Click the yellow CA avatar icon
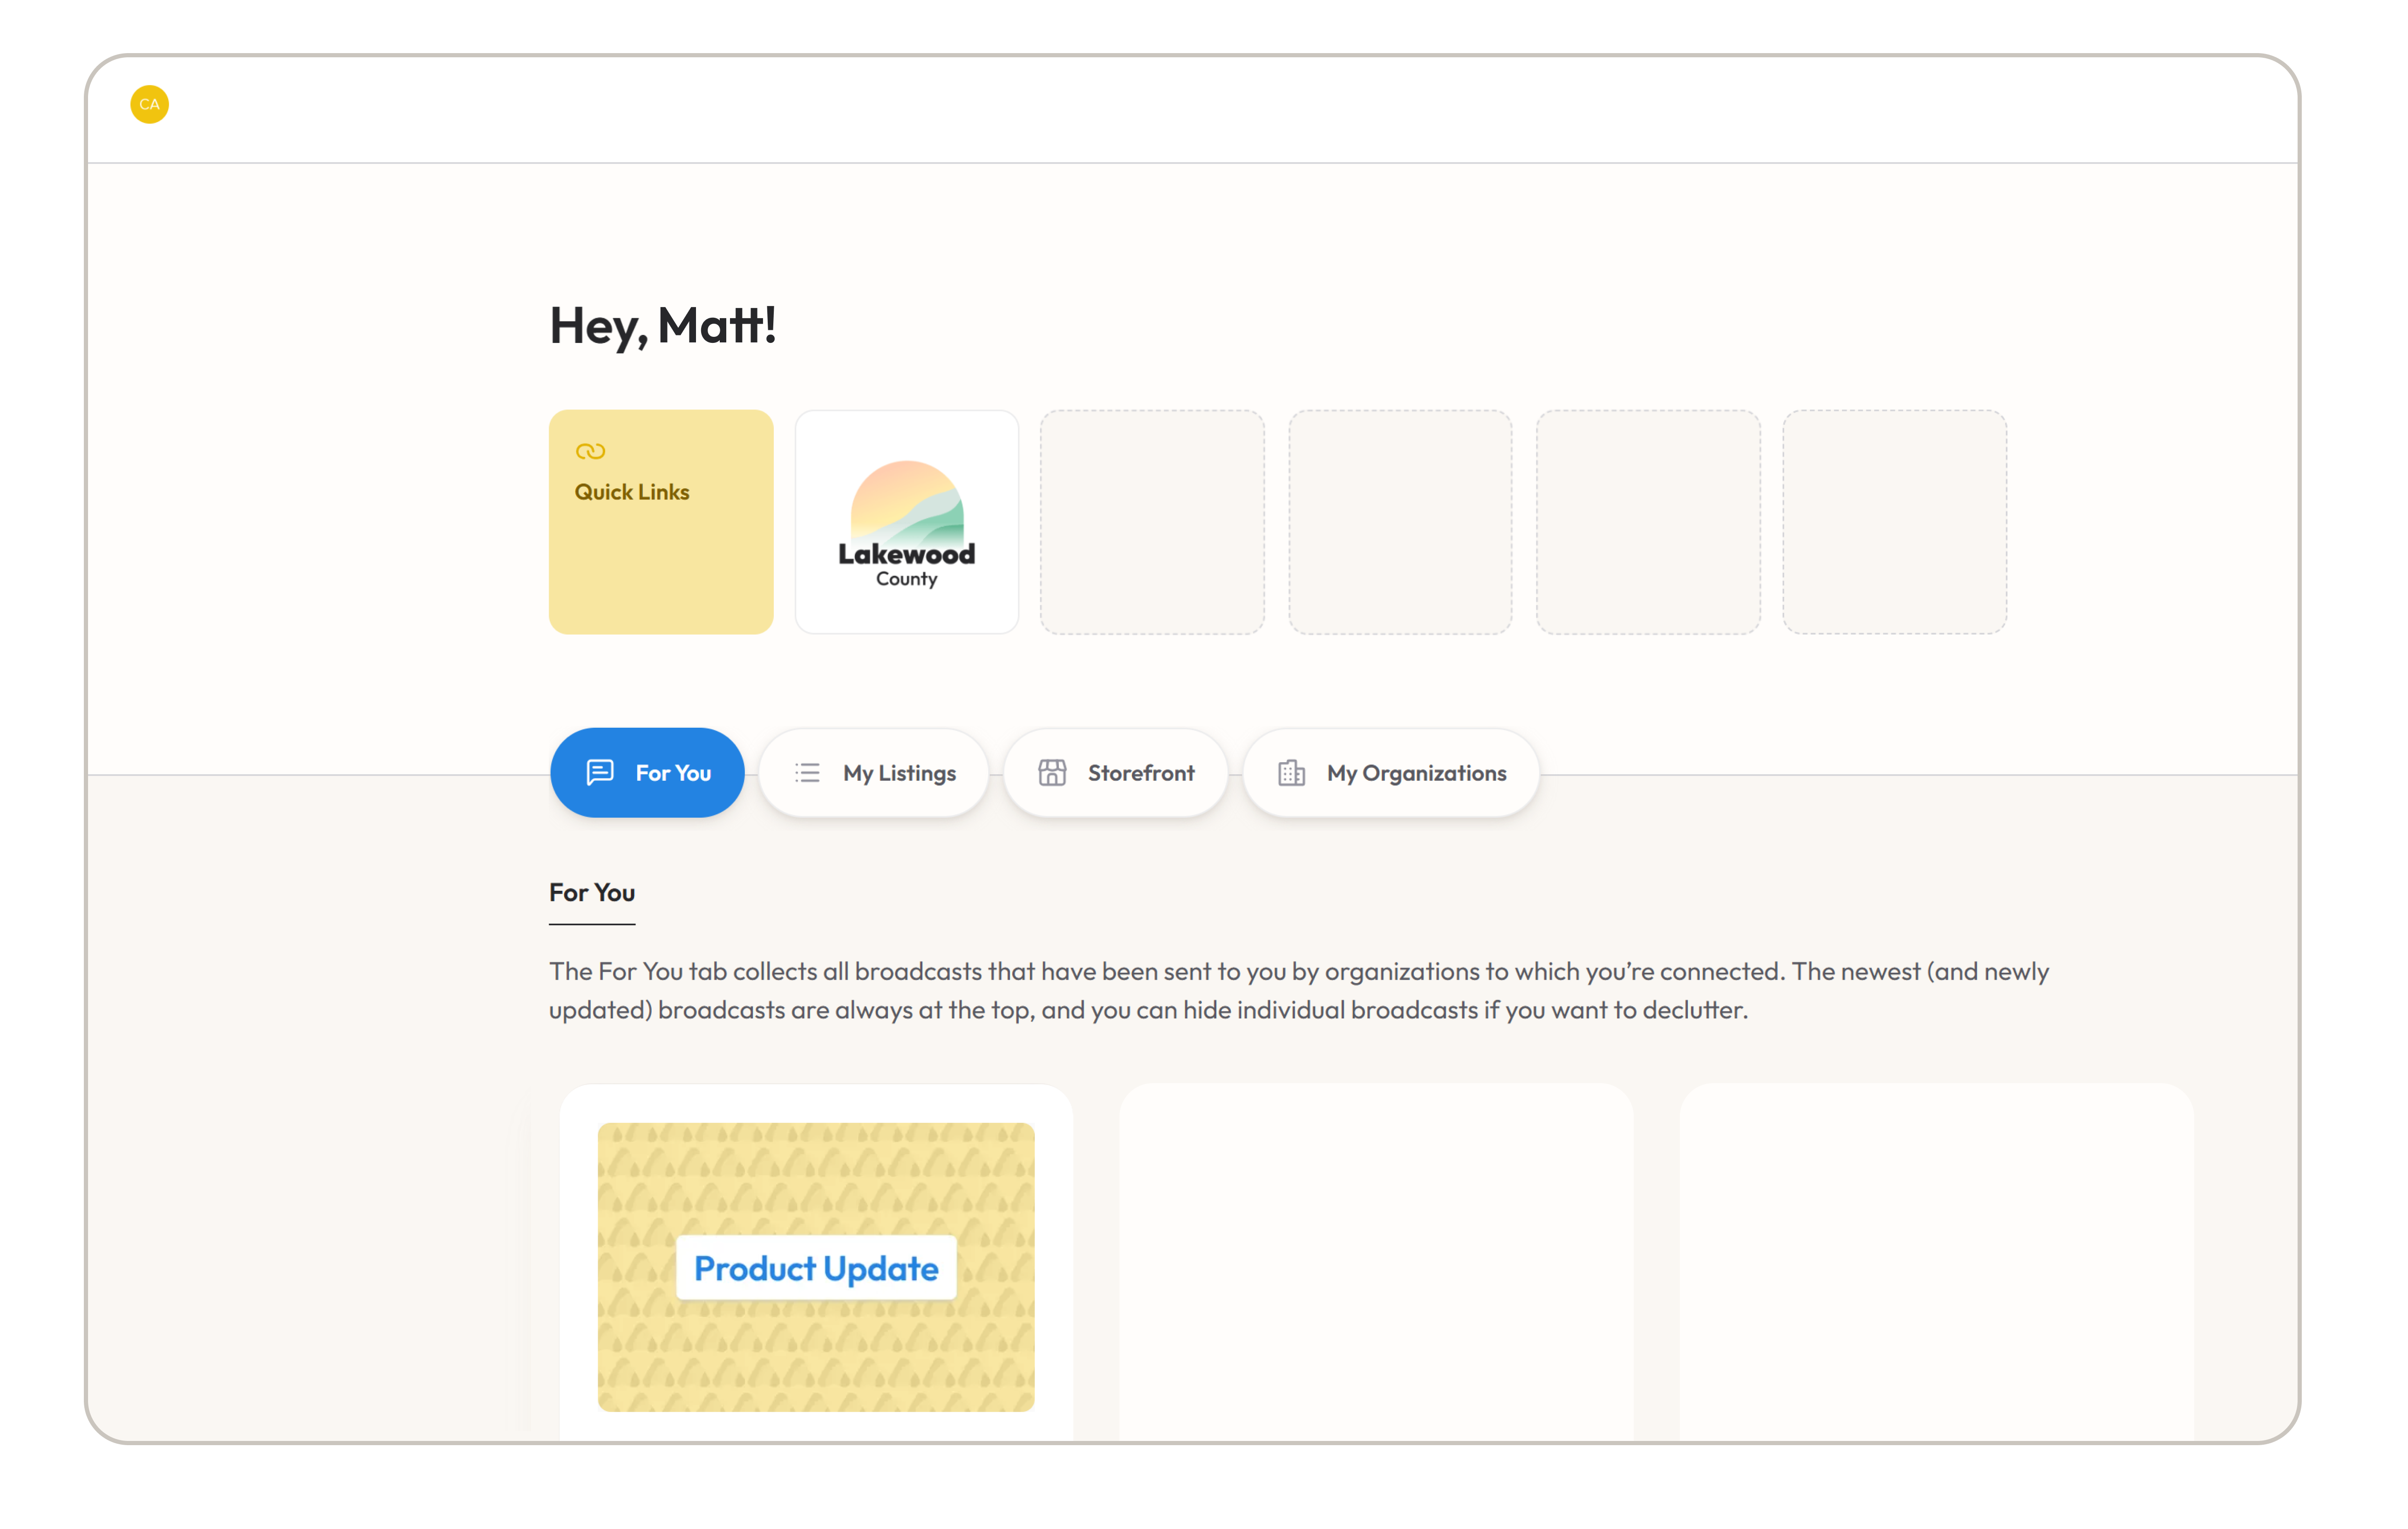 click(x=149, y=104)
